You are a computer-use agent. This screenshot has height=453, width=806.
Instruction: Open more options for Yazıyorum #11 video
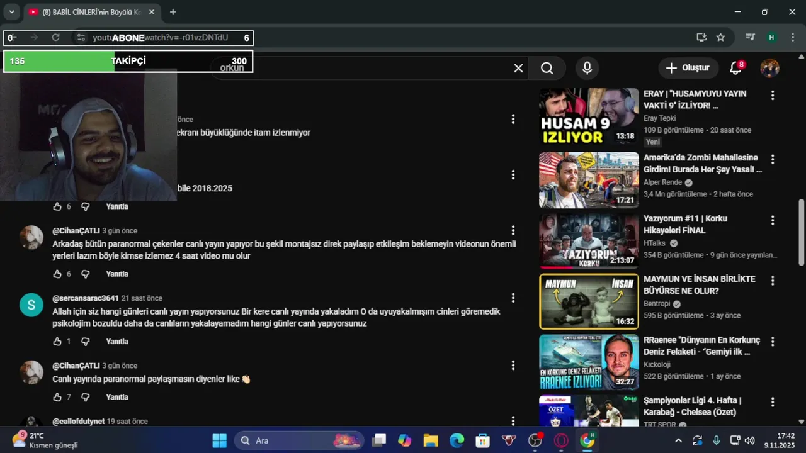(x=773, y=220)
